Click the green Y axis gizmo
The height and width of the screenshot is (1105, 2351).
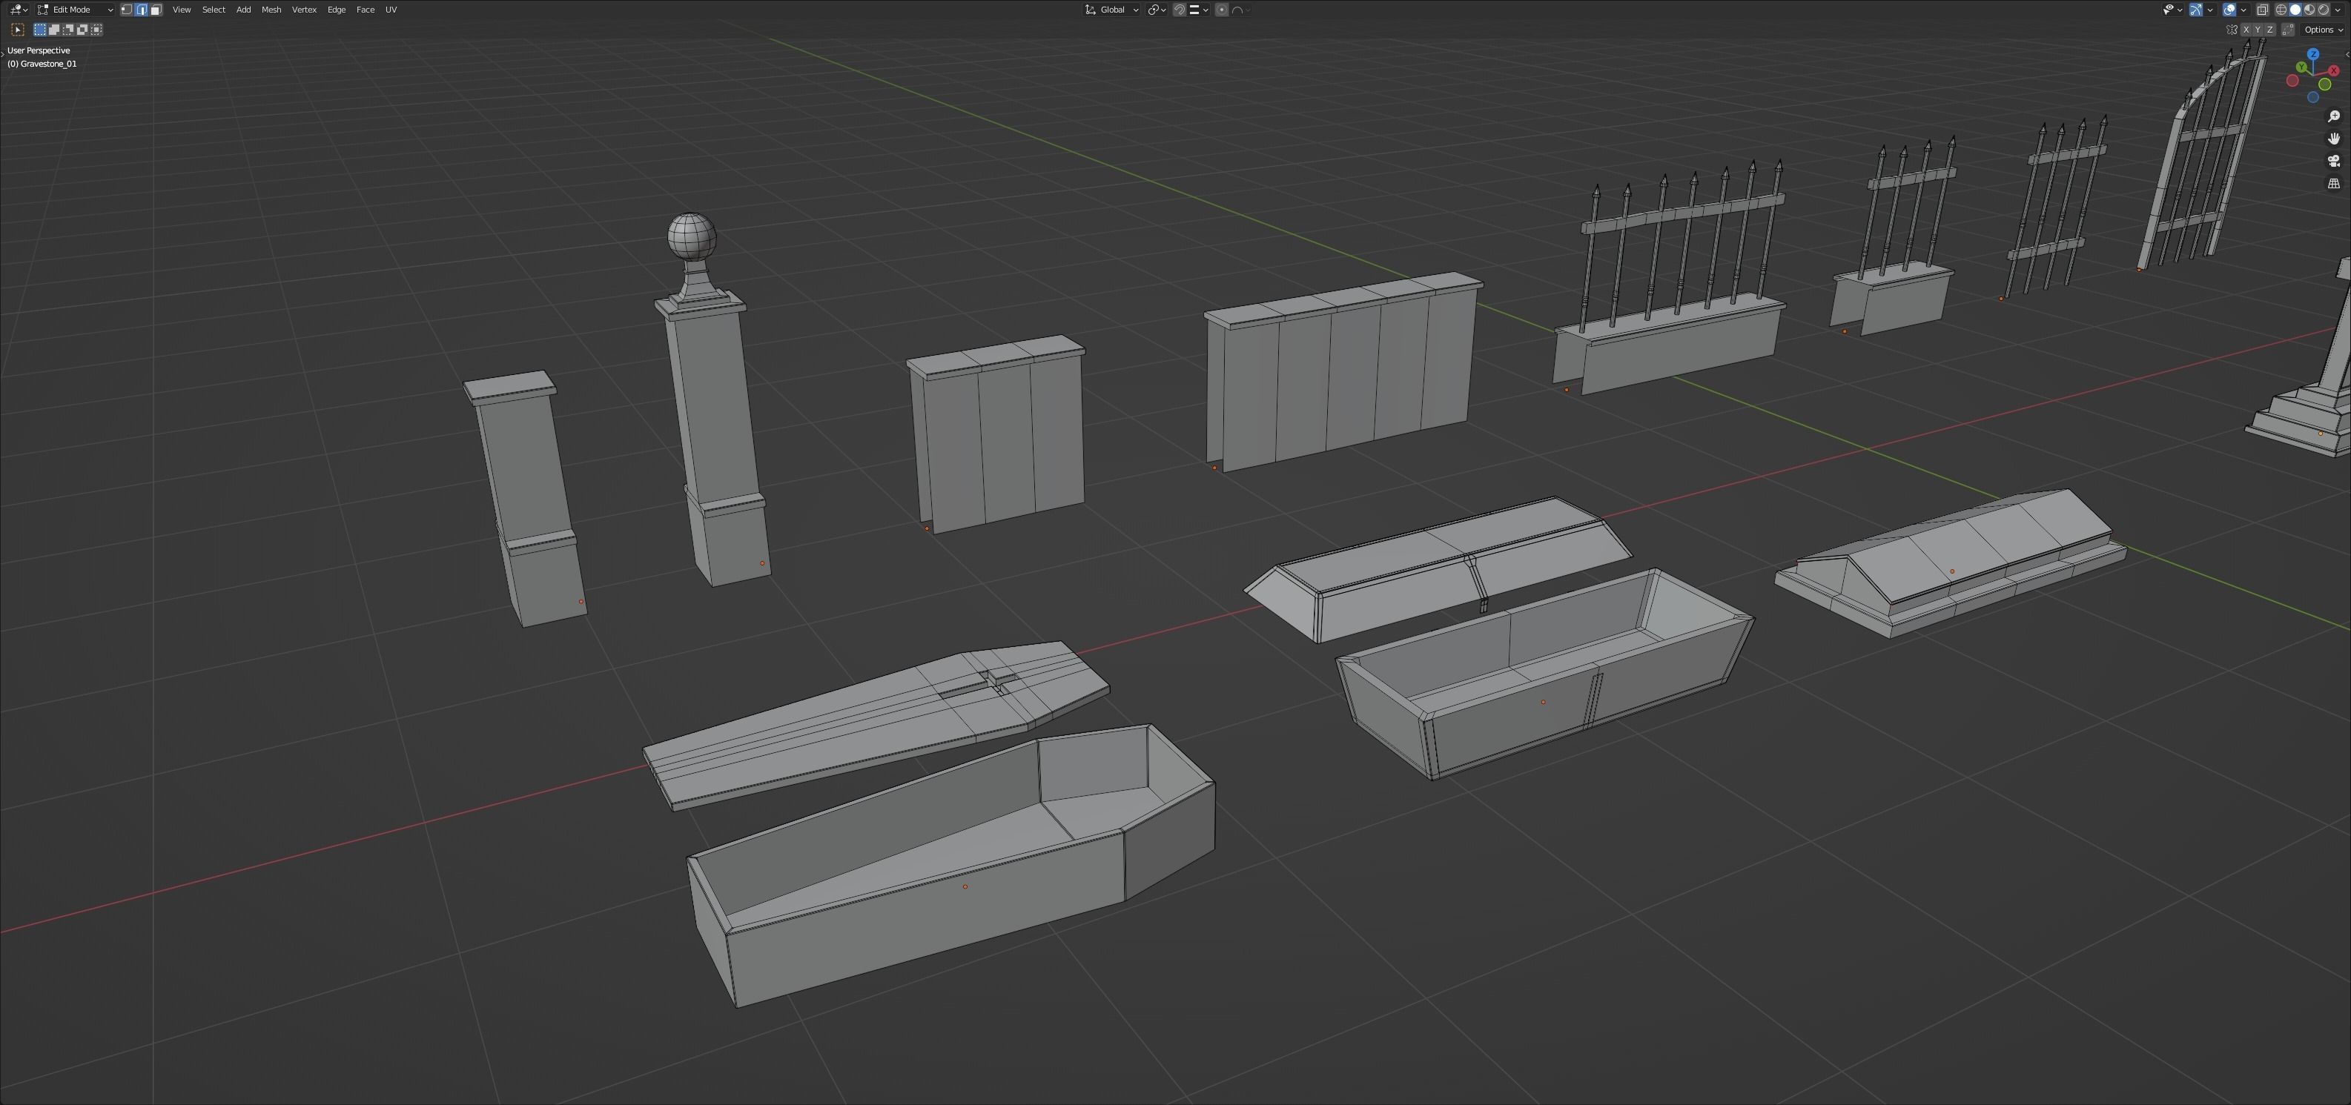pyautogui.click(x=2302, y=67)
